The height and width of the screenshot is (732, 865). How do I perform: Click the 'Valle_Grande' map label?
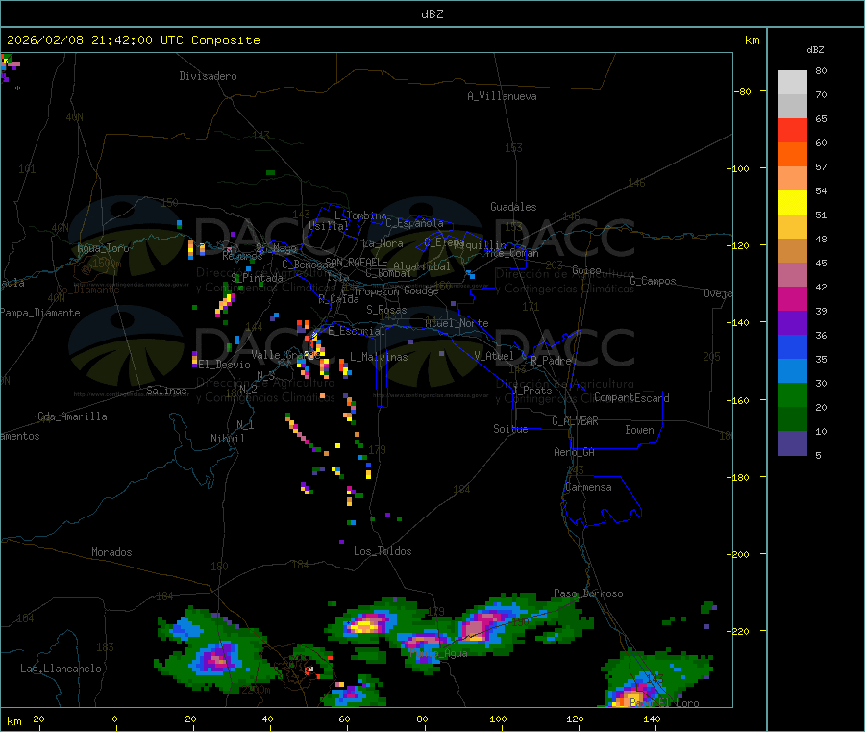[285, 354]
